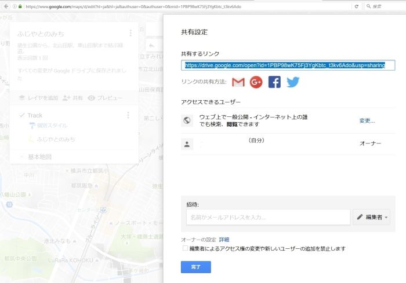Click browser back arrow

coord(6,6)
